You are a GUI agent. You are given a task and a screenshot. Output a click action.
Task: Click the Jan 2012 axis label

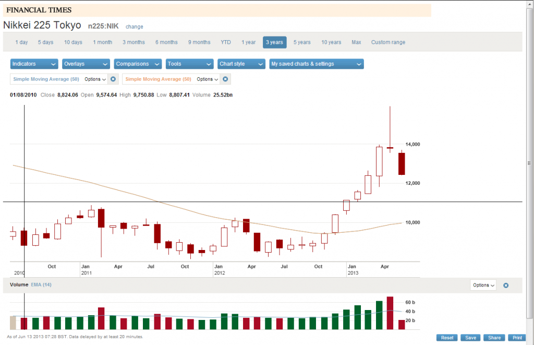point(220,270)
